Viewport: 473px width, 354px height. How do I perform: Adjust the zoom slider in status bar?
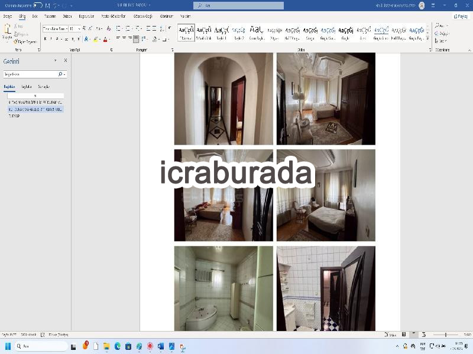tap(446, 335)
